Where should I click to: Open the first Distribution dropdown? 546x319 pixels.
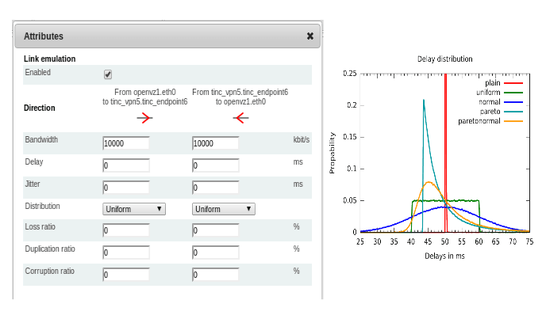click(x=134, y=209)
